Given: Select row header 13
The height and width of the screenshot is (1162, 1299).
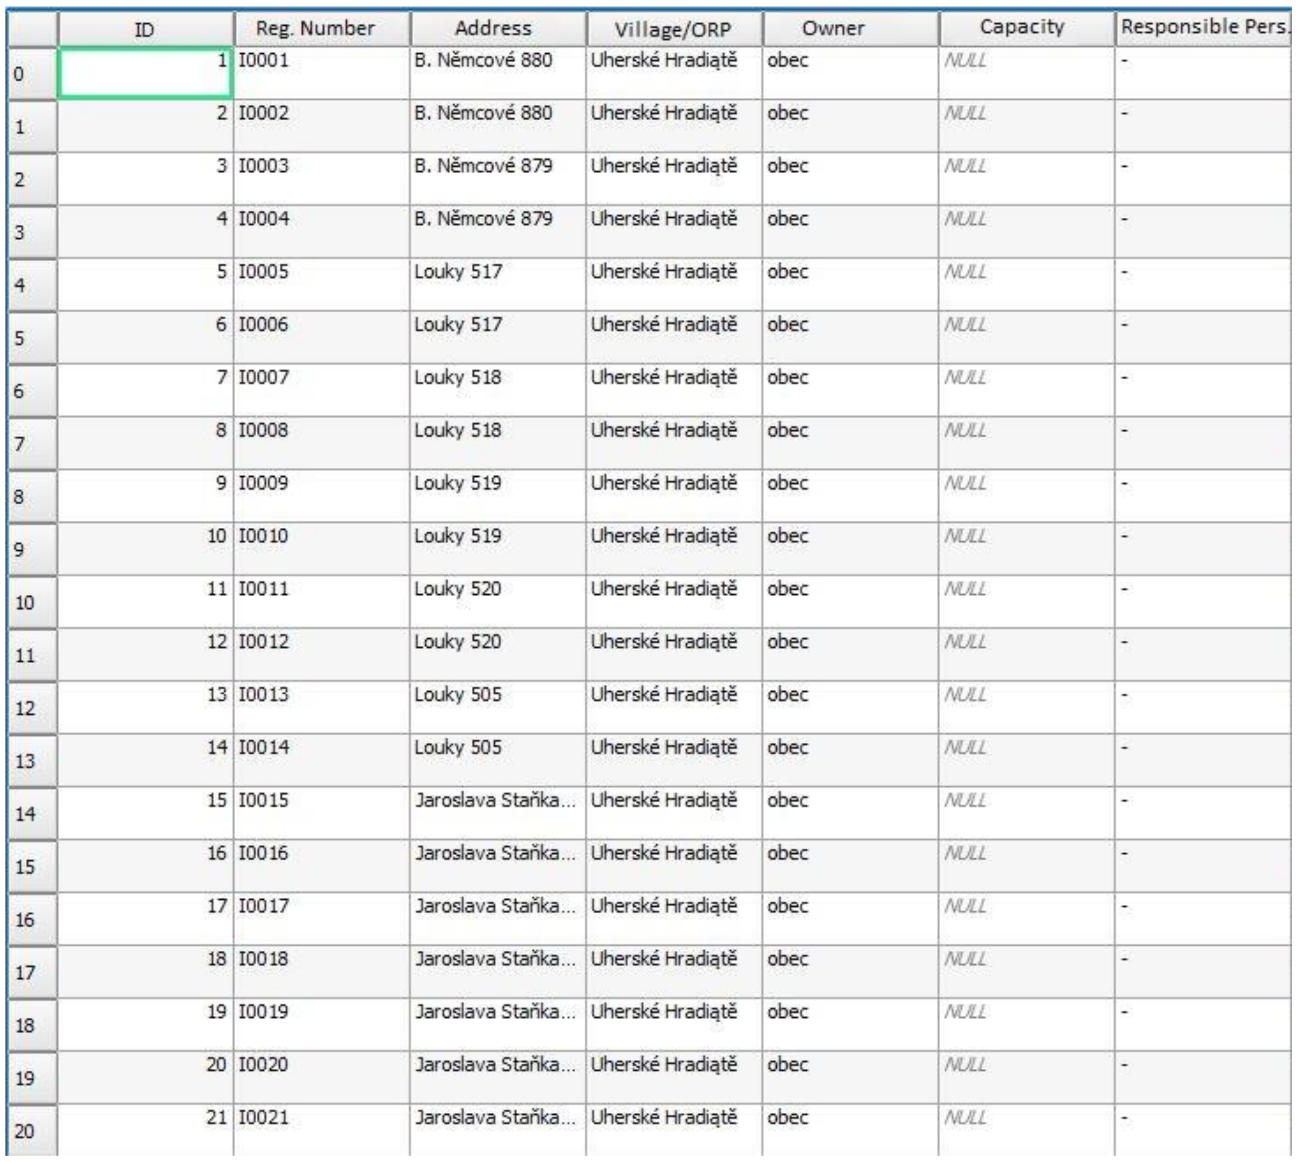Looking at the screenshot, I should tap(31, 761).
